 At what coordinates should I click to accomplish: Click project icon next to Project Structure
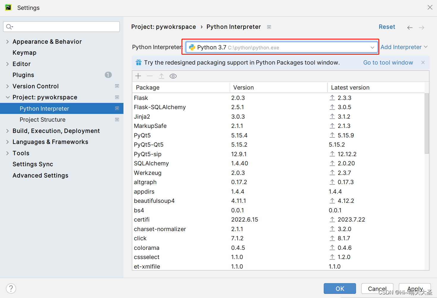click(x=117, y=120)
